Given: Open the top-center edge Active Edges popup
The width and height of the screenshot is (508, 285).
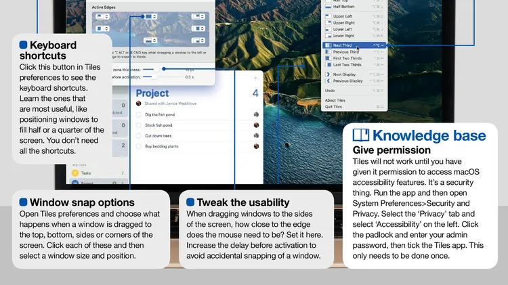Looking at the screenshot, I should (150, 16).
